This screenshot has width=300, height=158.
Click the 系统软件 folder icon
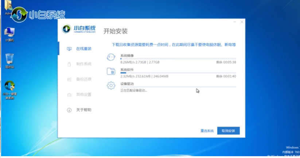tap(110, 71)
